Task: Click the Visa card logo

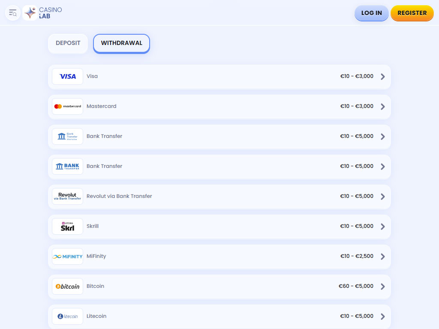Action: tap(67, 76)
